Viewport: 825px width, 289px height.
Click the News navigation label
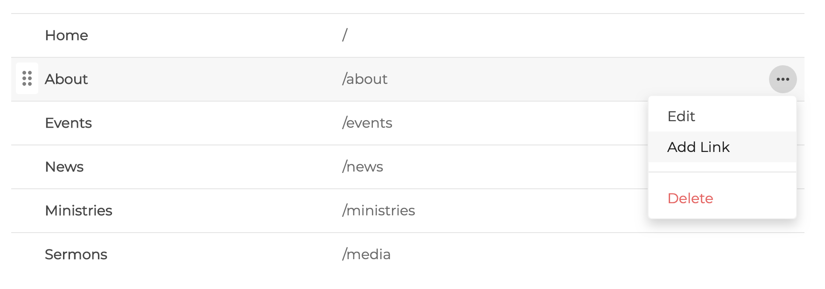[x=64, y=167]
